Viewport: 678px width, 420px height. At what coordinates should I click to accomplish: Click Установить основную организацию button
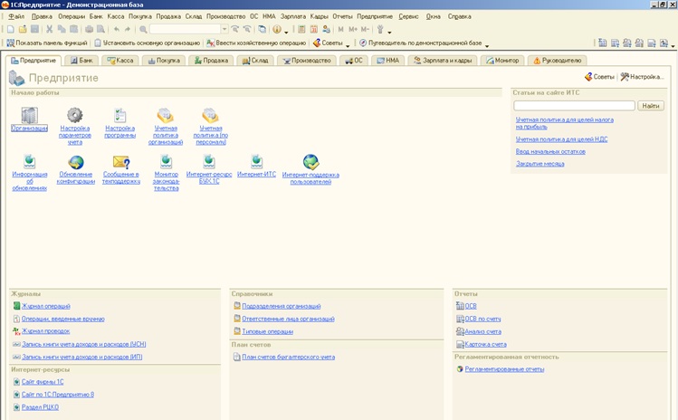point(147,43)
